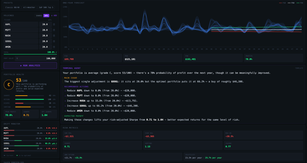Click the grade C circle badge
The width and height of the screenshot is (307, 163).
point(9,85)
